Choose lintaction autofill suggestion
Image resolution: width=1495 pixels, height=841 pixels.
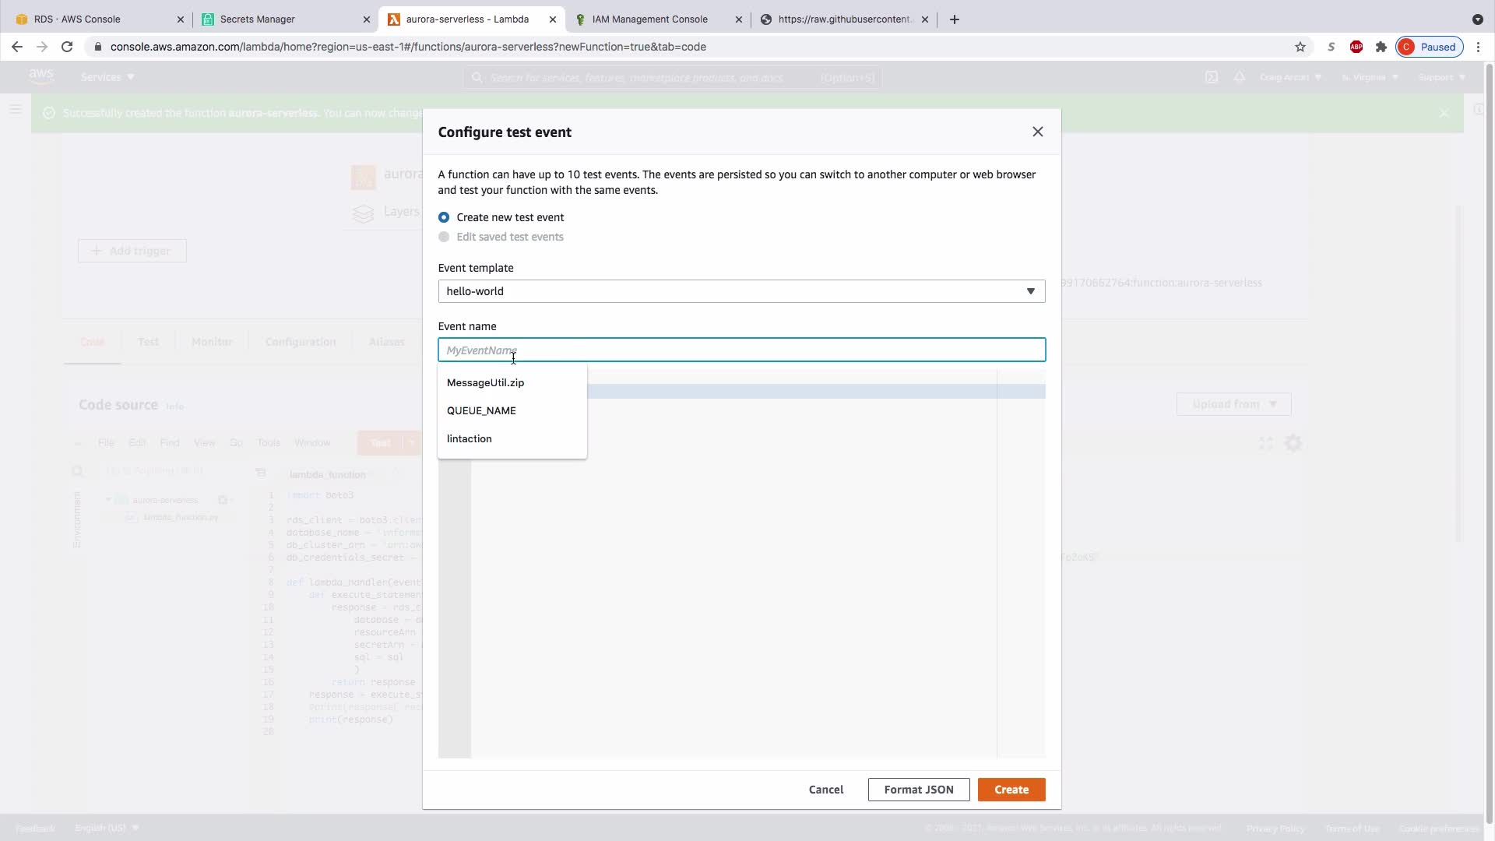(469, 438)
